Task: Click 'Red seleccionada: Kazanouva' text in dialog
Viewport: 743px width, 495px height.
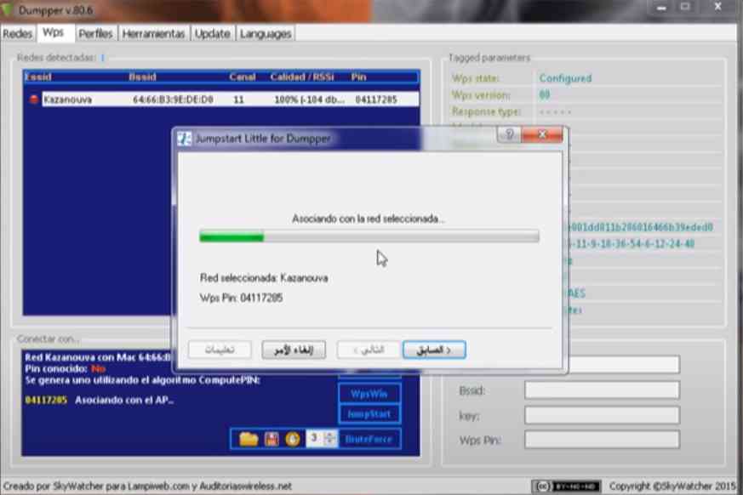Action: (x=264, y=278)
